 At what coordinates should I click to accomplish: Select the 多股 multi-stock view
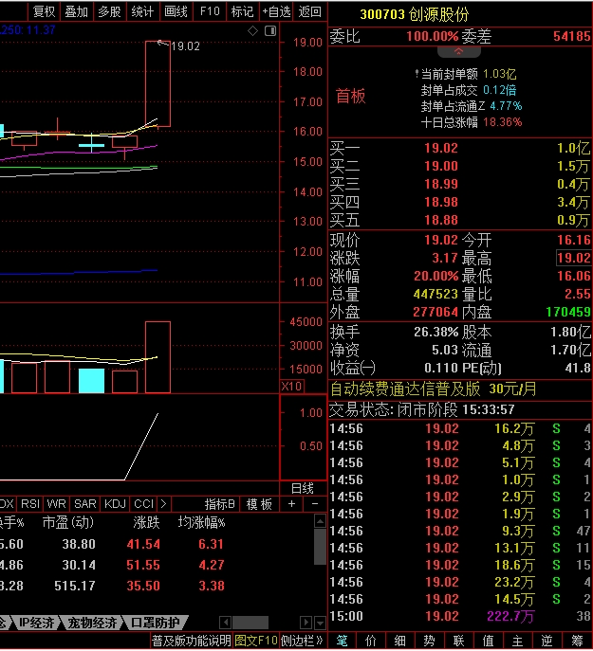click(x=110, y=11)
